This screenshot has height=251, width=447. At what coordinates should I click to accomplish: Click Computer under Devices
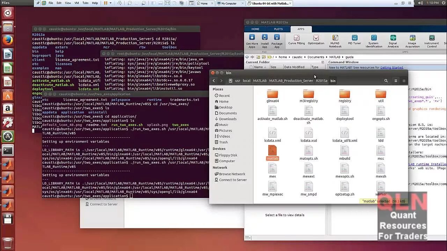(225, 161)
